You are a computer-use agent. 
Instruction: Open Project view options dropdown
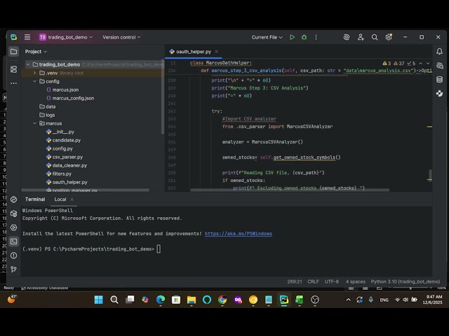[36, 51]
